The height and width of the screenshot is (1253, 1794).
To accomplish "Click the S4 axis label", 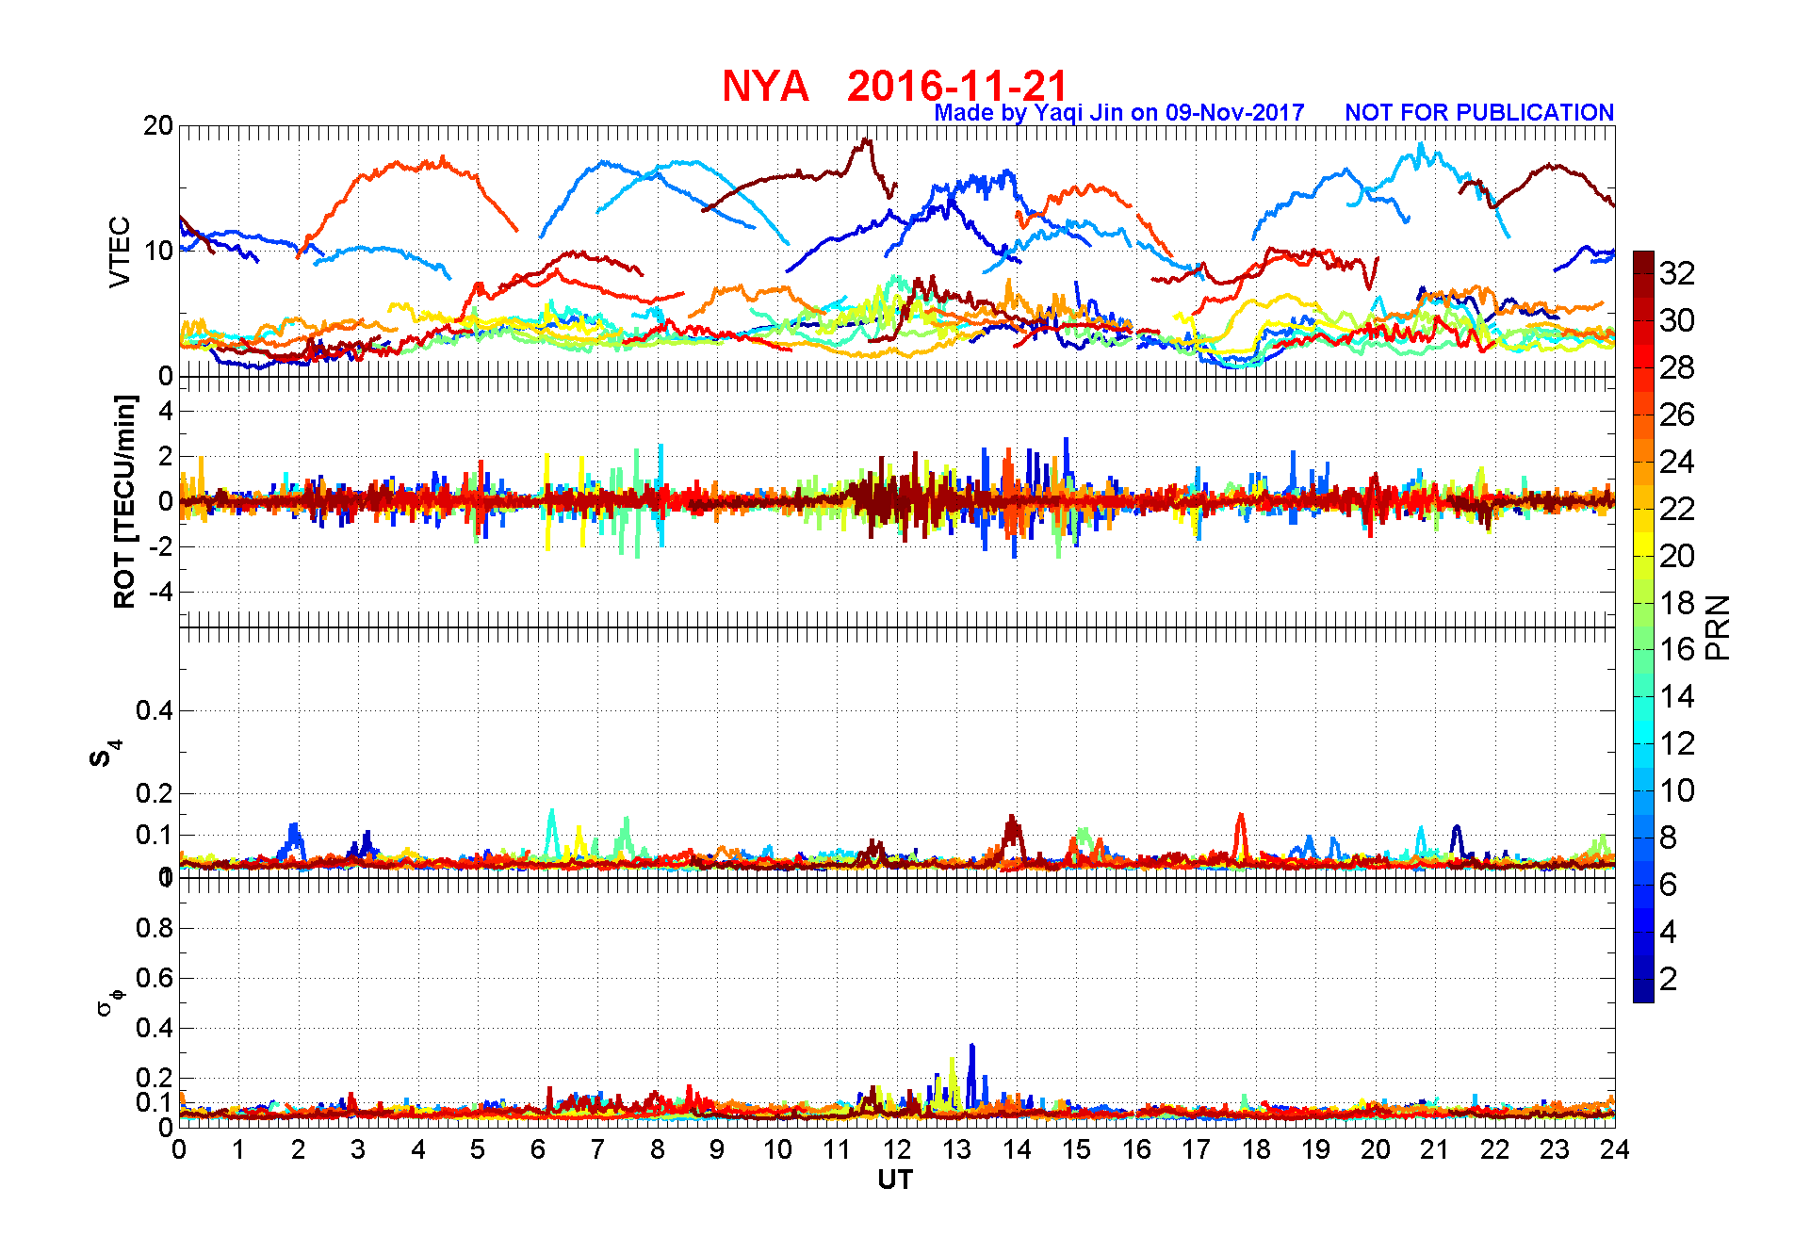I will 106,754.
